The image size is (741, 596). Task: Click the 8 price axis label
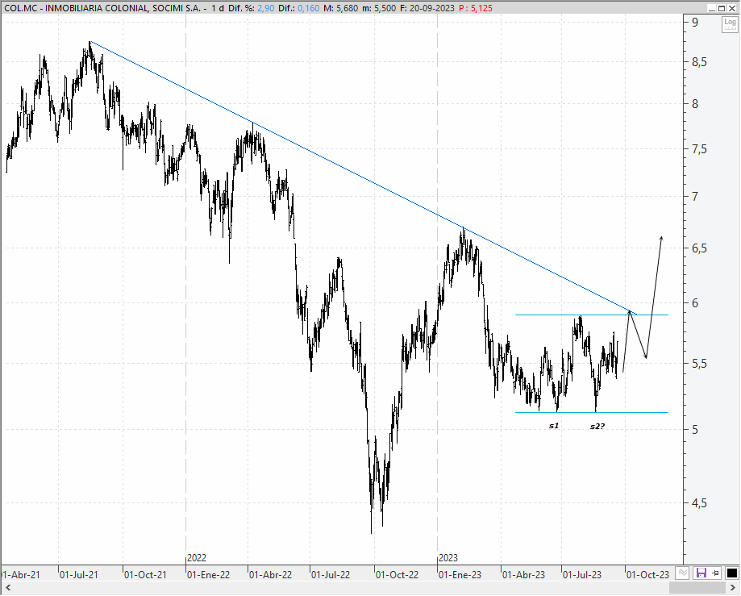[x=695, y=103]
